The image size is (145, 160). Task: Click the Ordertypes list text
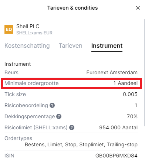click(81, 144)
